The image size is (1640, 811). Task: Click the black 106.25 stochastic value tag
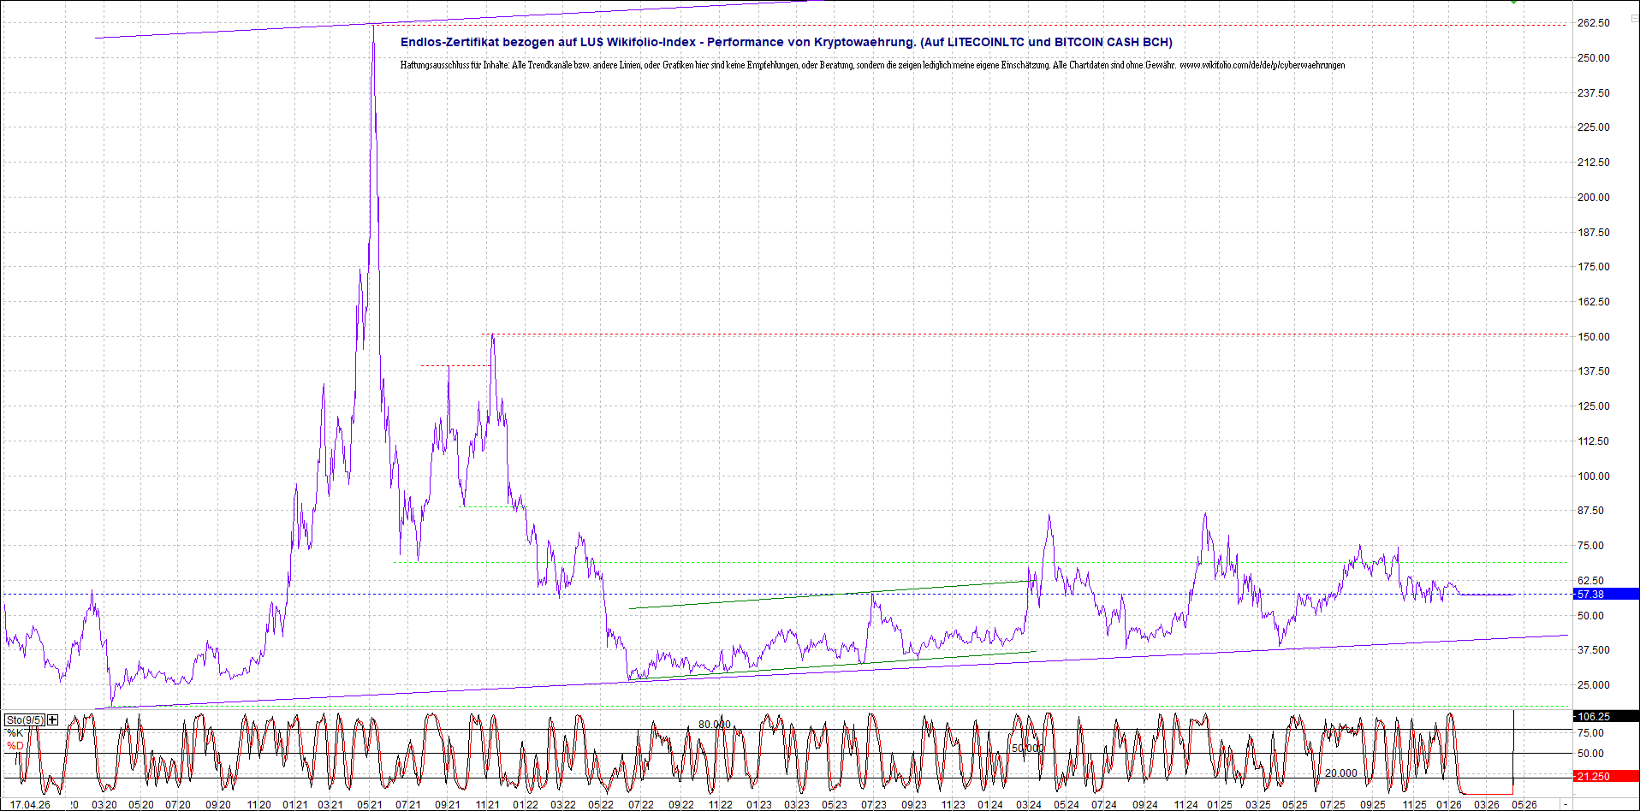[x=1606, y=717]
